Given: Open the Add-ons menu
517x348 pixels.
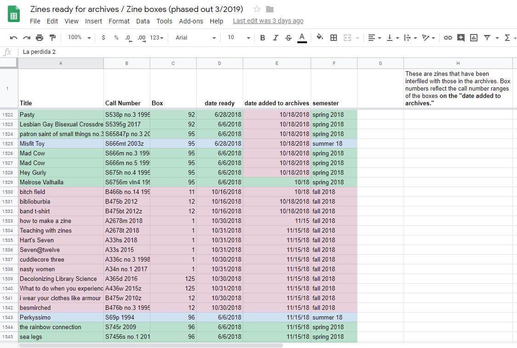Looking at the screenshot, I should click(191, 21).
